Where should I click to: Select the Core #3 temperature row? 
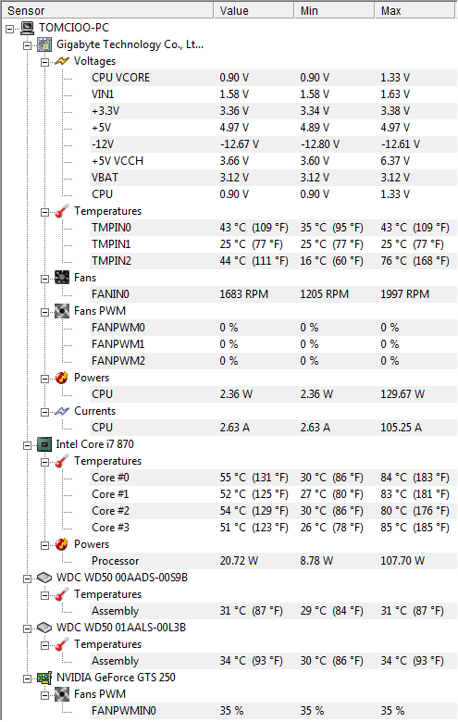tap(274, 528)
